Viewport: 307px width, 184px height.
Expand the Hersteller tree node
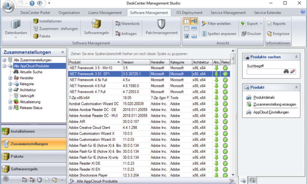click(10, 78)
